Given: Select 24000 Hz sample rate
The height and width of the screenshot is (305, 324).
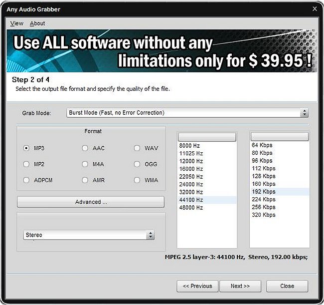Looking at the screenshot, I should click(x=207, y=184).
